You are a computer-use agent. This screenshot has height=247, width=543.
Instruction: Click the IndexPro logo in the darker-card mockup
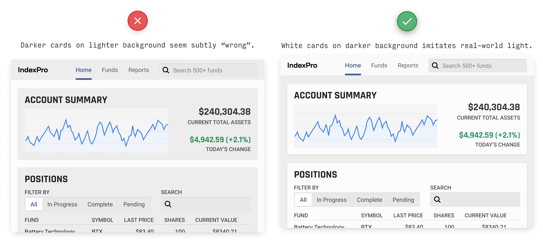click(x=33, y=70)
